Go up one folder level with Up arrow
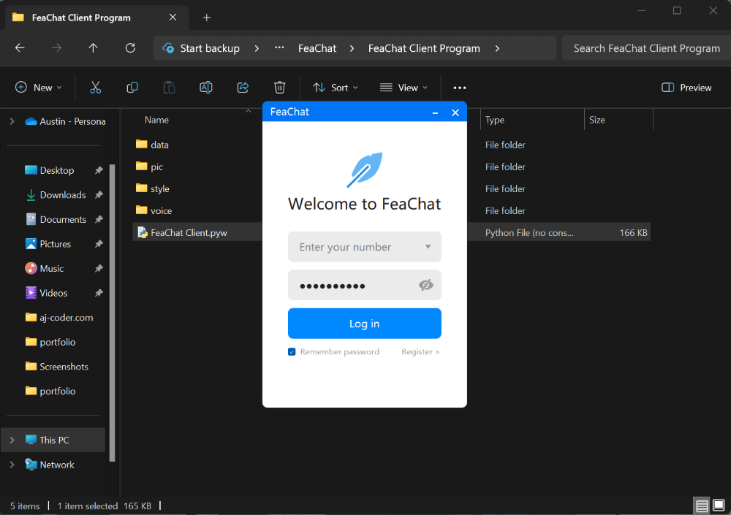The height and width of the screenshot is (515, 731). [93, 48]
